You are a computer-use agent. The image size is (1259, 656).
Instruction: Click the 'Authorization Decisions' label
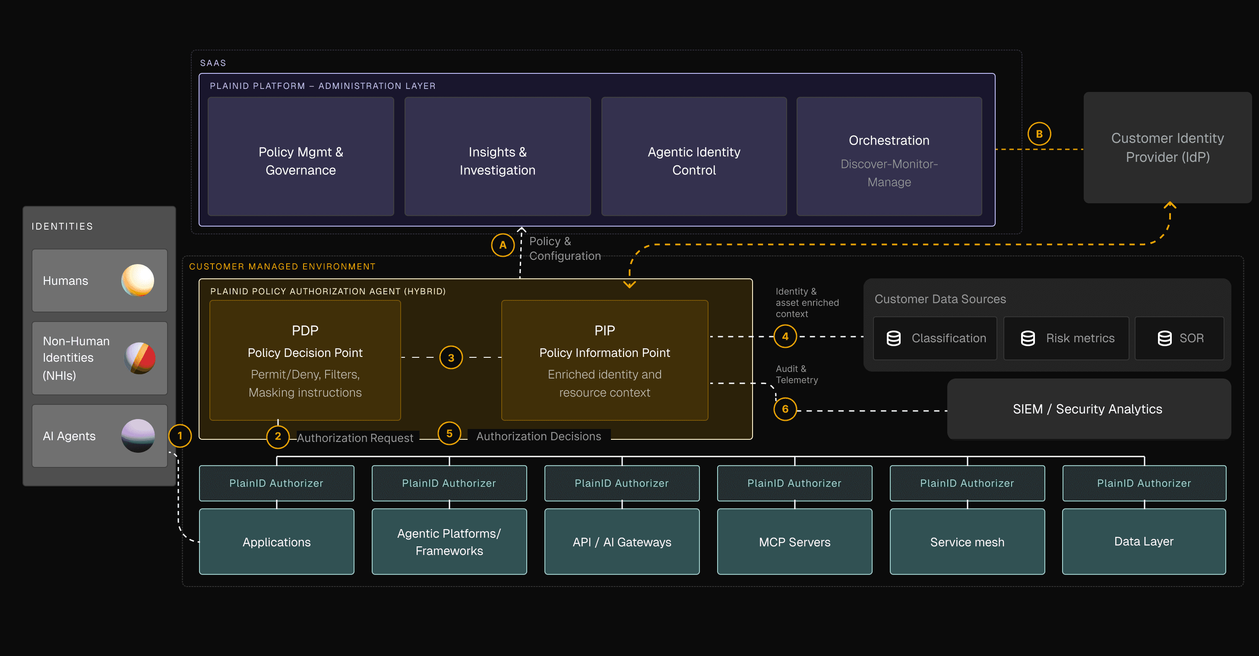[x=538, y=436]
